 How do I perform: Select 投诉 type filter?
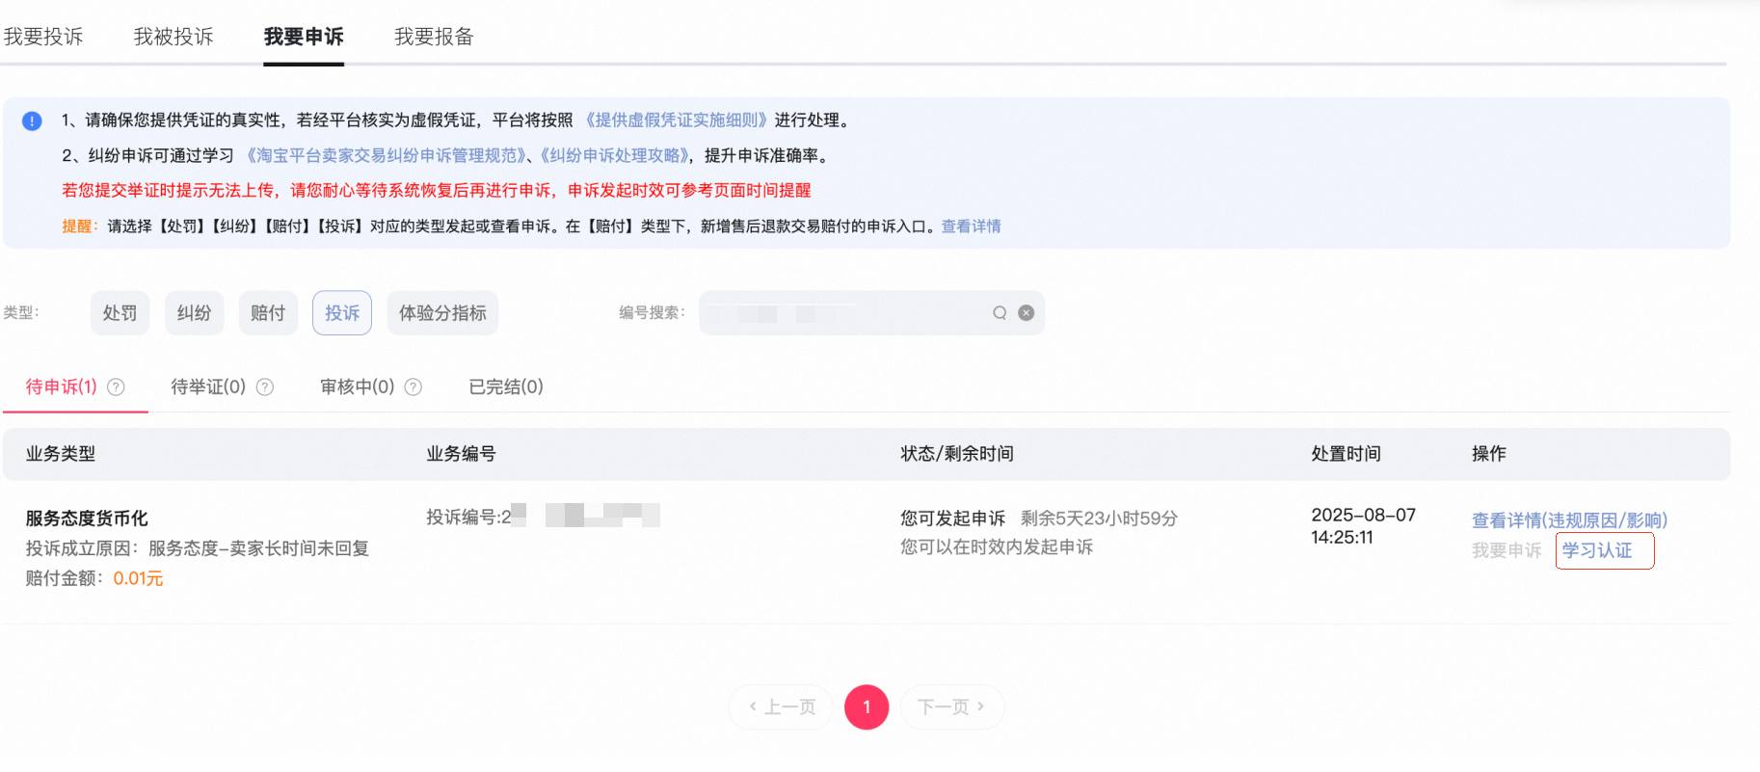click(342, 313)
